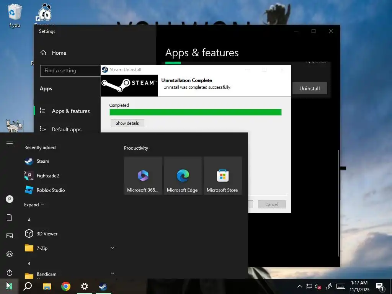Open network icon in system tray
Screen dimensions: 392x294
[x=309, y=286]
